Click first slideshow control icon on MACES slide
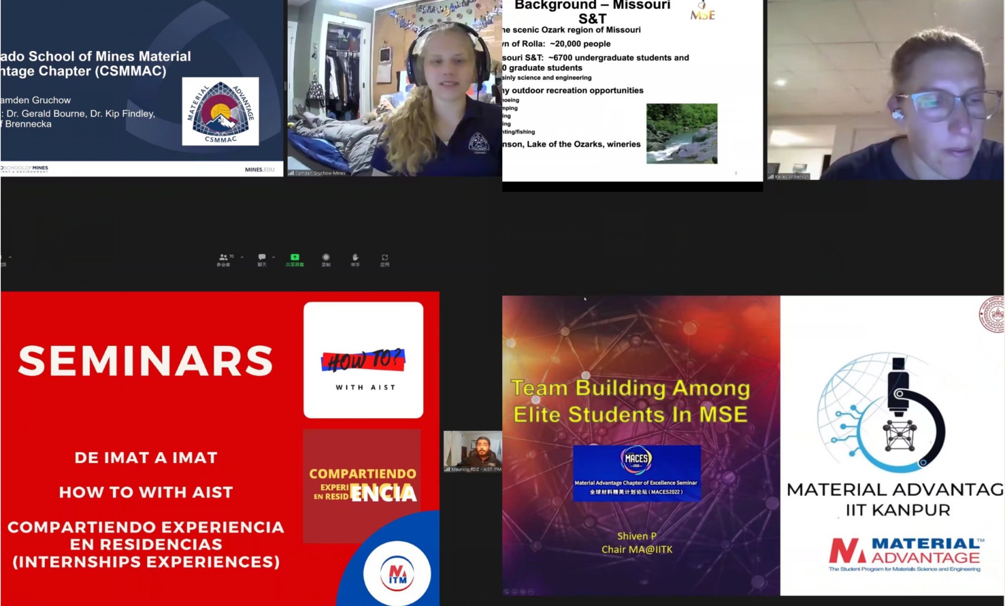 tap(507, 592)
